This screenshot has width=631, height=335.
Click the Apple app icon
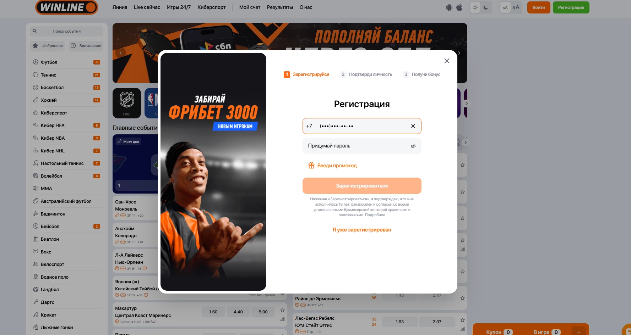[459, 7]
